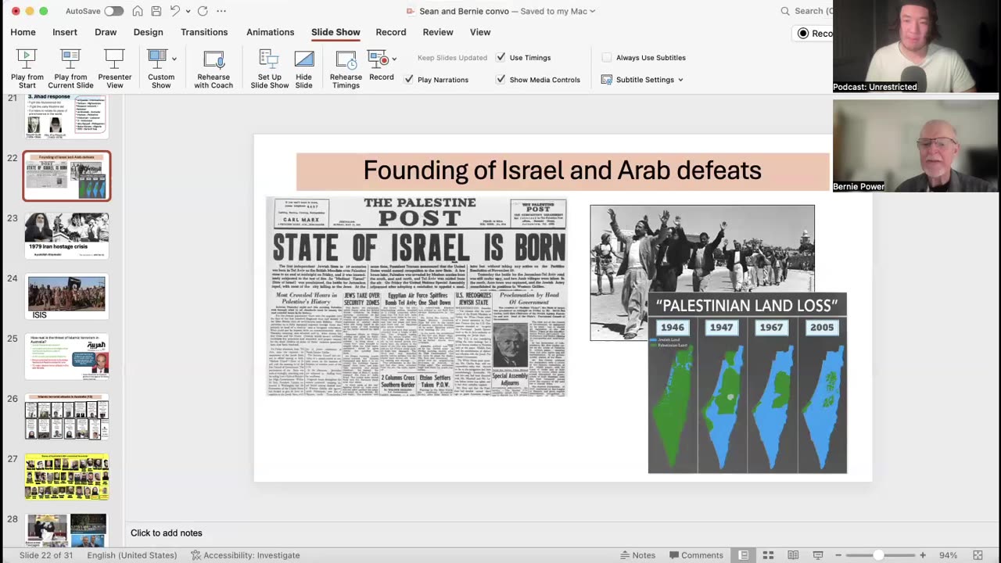The image size is (1001, 563).
Task: Switch to Normal view icon
Action: [x=744, y=555]
